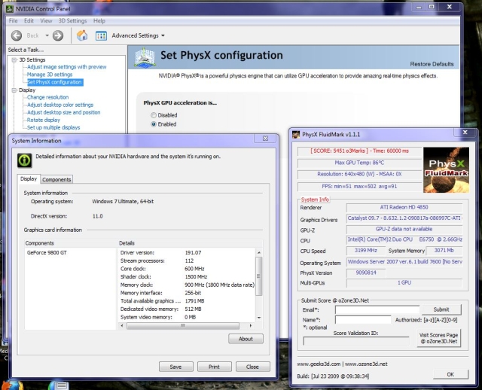Select Adjust desktop color settings

point(60,105)
